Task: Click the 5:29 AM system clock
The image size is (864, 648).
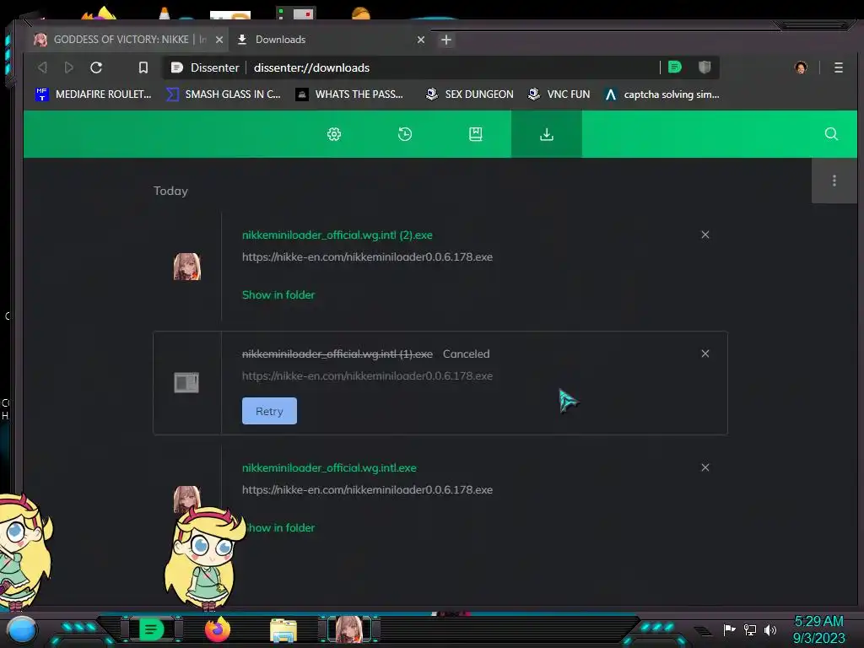Action: 818,621
